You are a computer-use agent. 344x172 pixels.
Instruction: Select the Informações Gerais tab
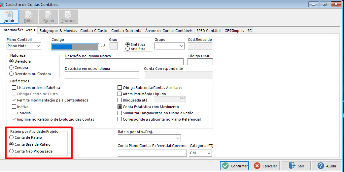coord(18,30)
